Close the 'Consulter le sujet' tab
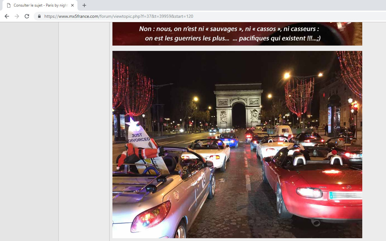This screenshot has height=241, width=386. [72, 5]
